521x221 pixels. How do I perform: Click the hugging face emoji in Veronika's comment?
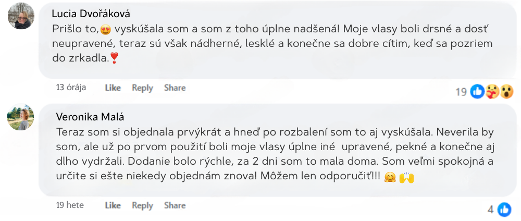coord(389,178)
